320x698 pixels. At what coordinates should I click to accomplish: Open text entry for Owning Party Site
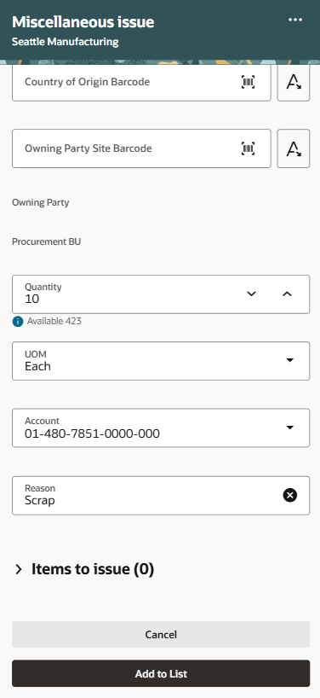[294, 148]
